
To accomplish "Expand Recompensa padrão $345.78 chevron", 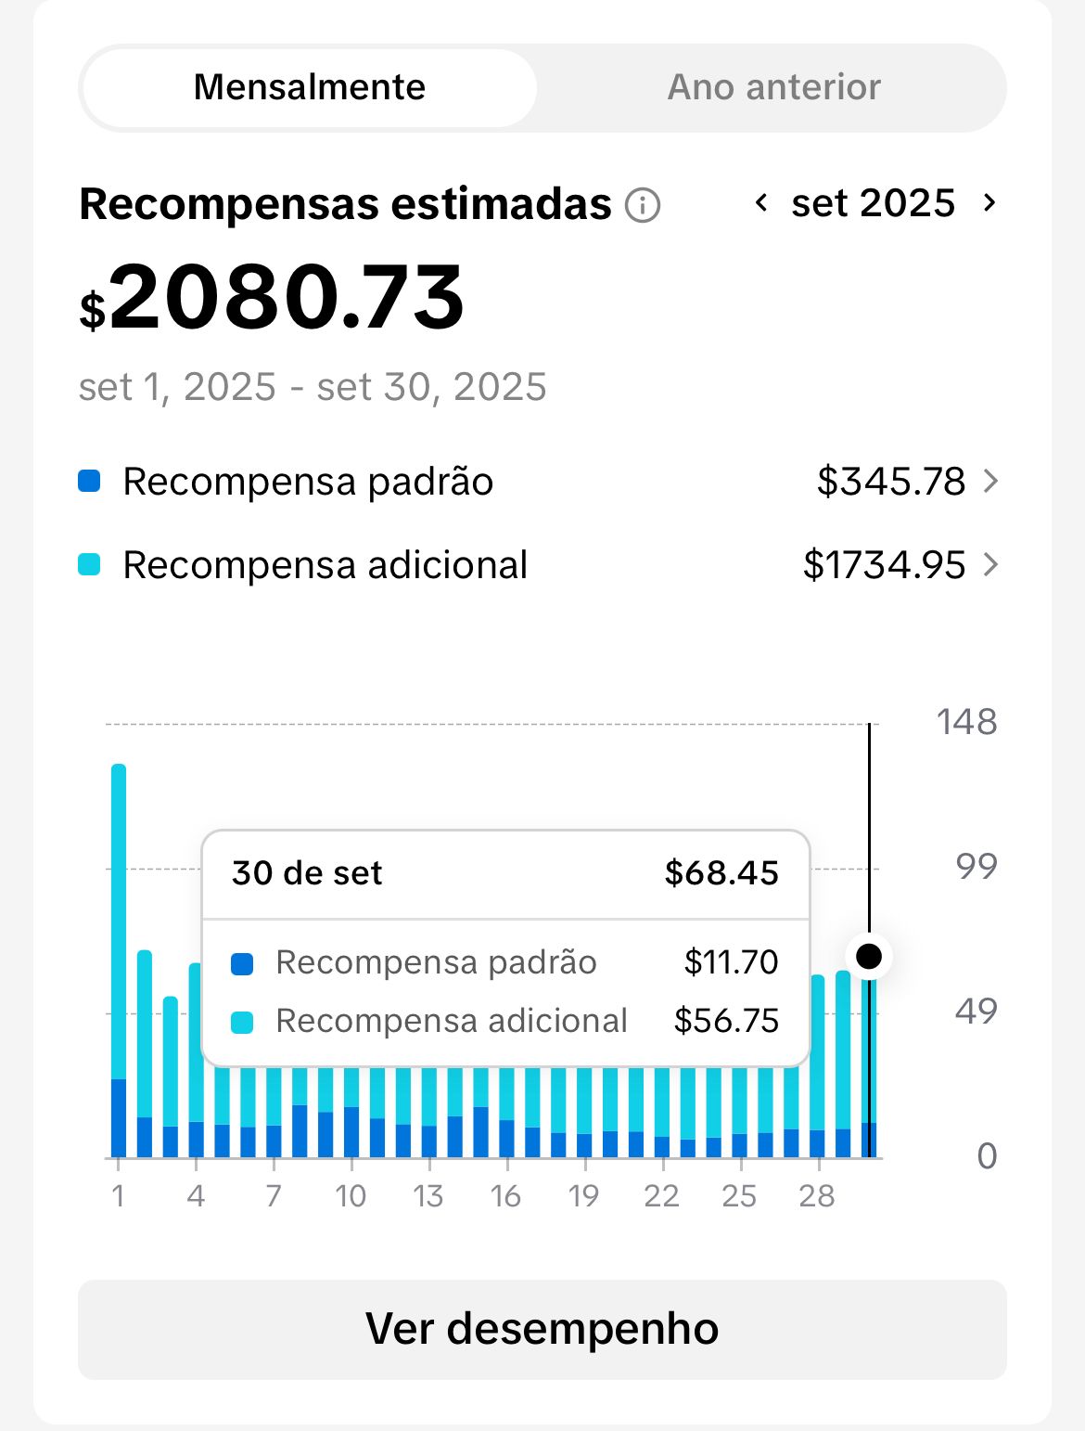I will [x=990, y=482].
